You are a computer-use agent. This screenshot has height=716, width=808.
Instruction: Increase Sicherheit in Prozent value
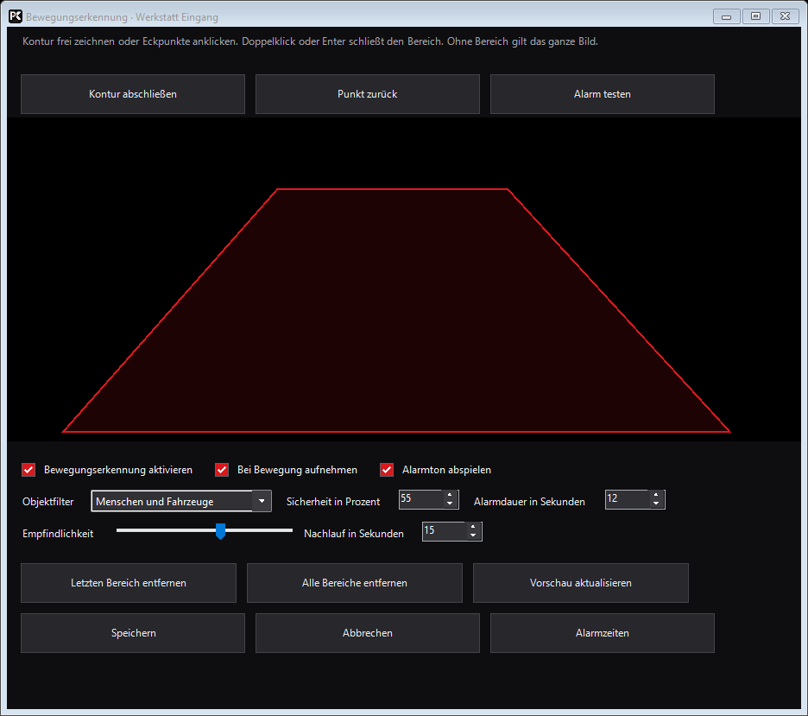point(450,495)
